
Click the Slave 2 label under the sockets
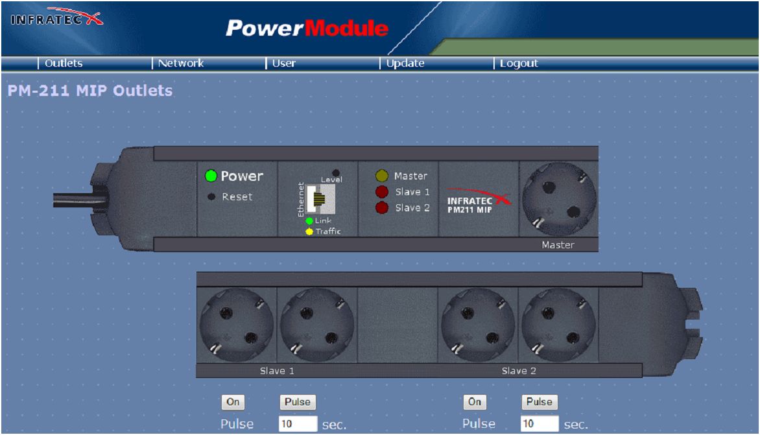point(519,371)
